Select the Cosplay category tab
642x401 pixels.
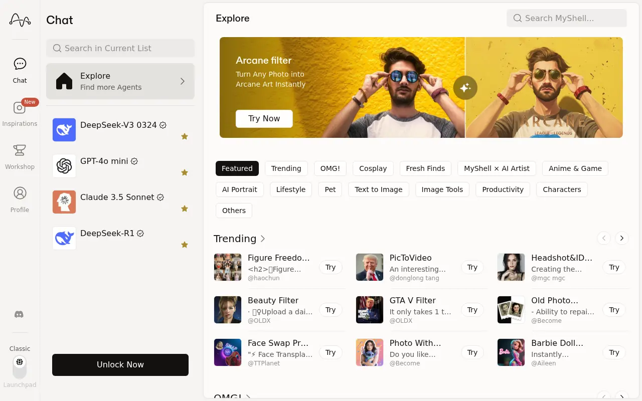pos(373,168)
